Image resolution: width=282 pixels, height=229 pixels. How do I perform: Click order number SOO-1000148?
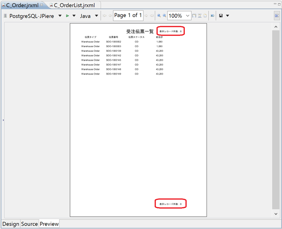coord(114,69)
